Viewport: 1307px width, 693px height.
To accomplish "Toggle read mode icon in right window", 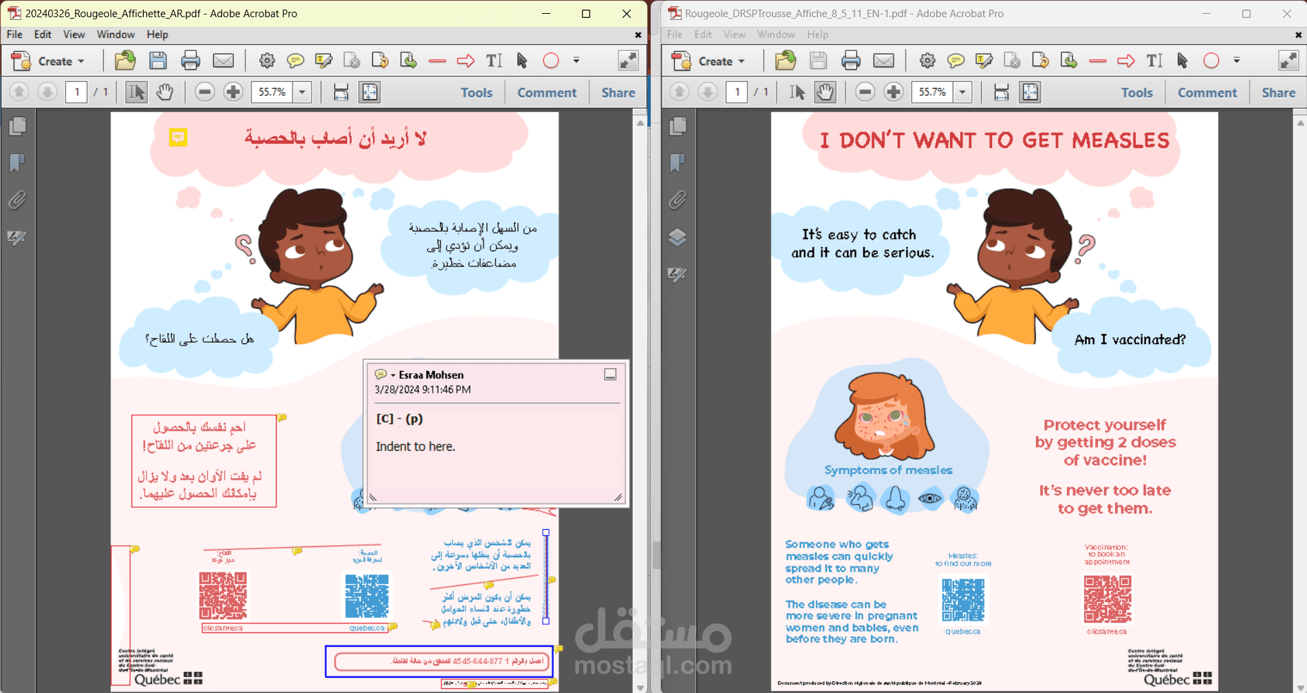I will click(1288, 61).
